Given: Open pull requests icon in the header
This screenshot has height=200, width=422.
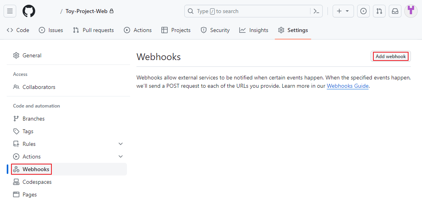Looking at the screenshot, I should (379, 11).
